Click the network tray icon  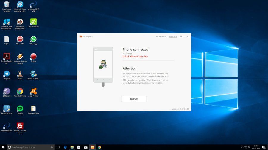tap(246, 147)
